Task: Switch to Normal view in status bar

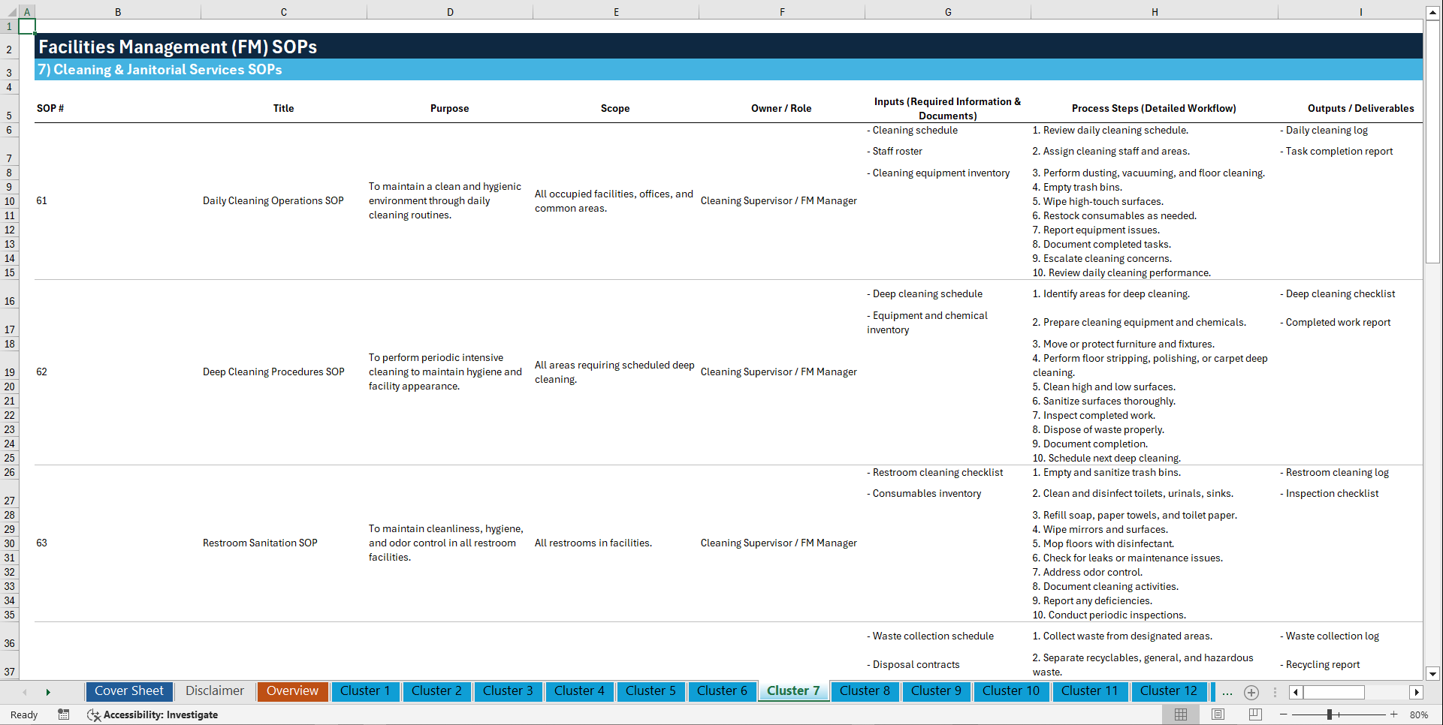Action: click(1180, 714)
